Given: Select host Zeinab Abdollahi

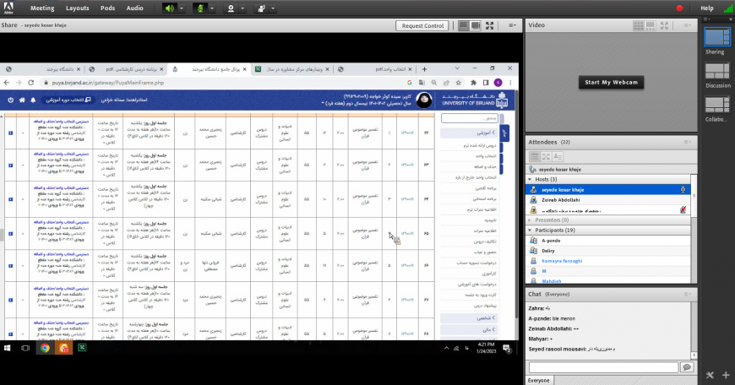Looking at the screenshot, I should 608,200.
